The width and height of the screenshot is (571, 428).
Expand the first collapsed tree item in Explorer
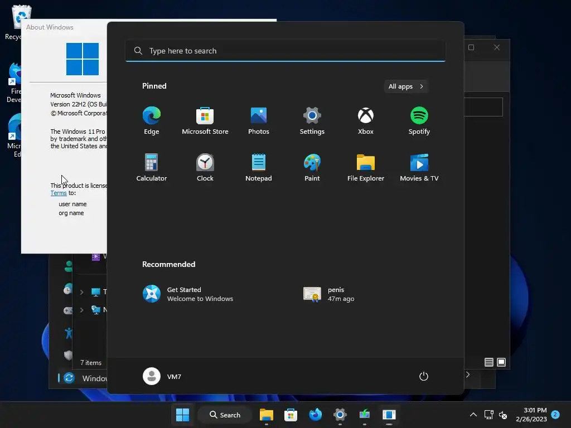pyautogui.click(x=82, y=292)
